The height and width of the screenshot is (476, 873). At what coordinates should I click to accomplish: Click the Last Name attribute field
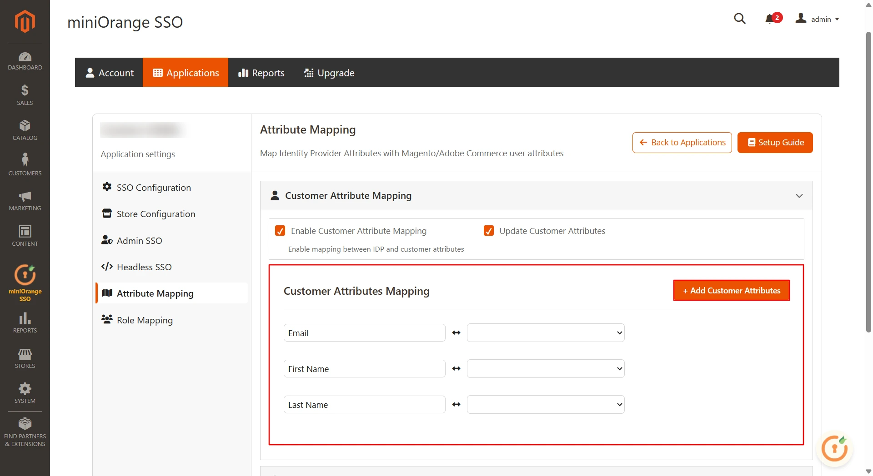(x=365, y=405)
